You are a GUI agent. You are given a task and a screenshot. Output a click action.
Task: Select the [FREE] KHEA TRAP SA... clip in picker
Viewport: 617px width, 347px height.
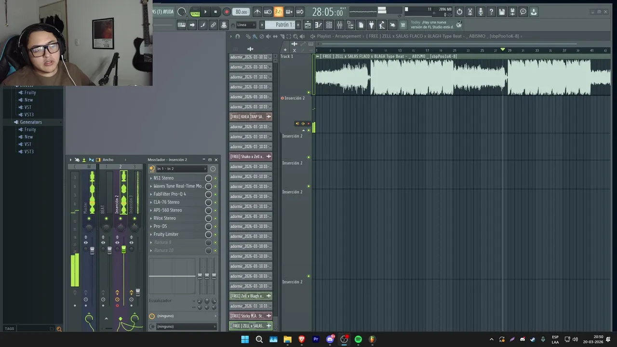(251, 117)
